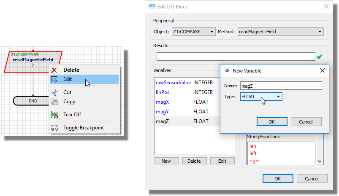Select the Z1:COMPASS readMagneticField flowchart block
339x196 pixels.
(x=33, y=62)
